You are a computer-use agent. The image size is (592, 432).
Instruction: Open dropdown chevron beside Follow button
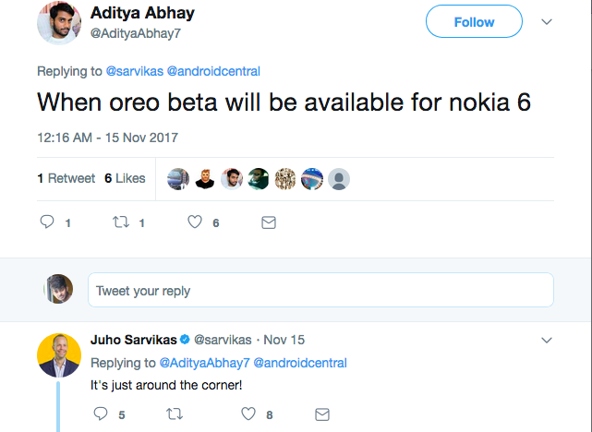(x=546, y=22)
